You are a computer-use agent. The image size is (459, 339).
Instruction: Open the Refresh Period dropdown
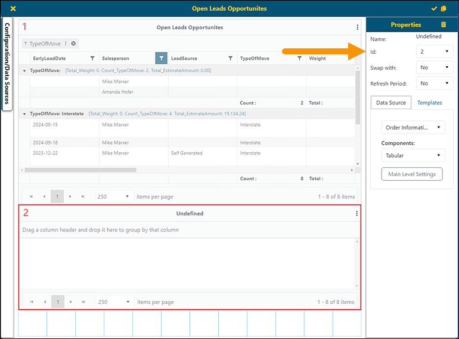pos(435,84)
